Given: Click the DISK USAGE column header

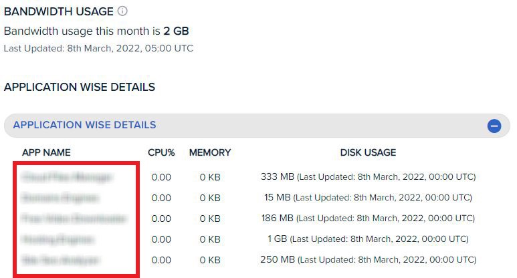Looking at the screenshot, I should pos(368,152).
